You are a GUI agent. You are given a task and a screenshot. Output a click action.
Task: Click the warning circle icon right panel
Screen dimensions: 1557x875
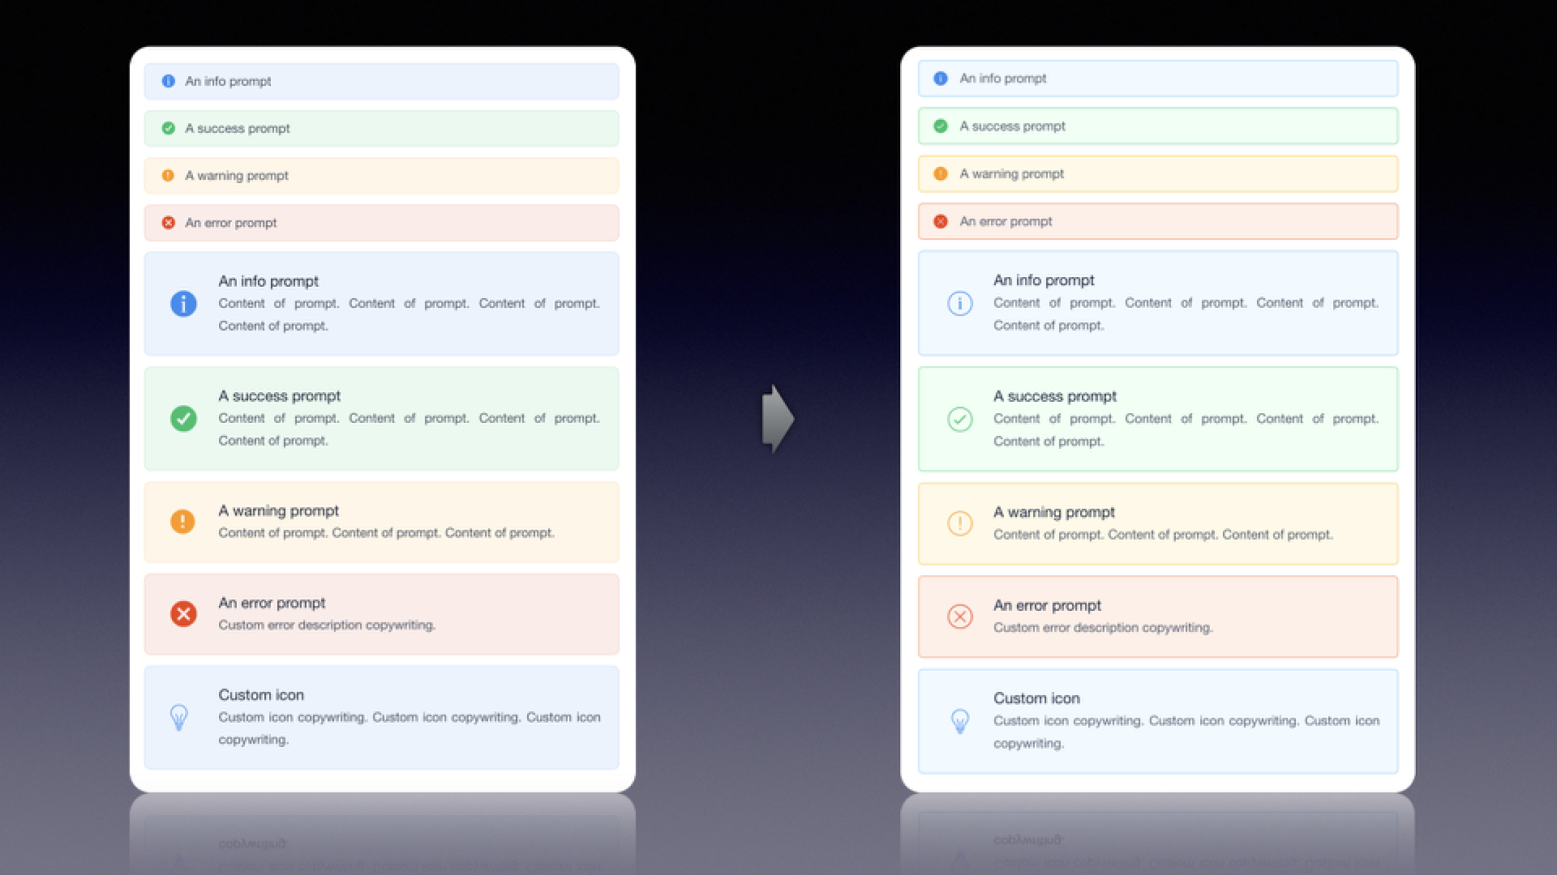[x=959, y=523]
